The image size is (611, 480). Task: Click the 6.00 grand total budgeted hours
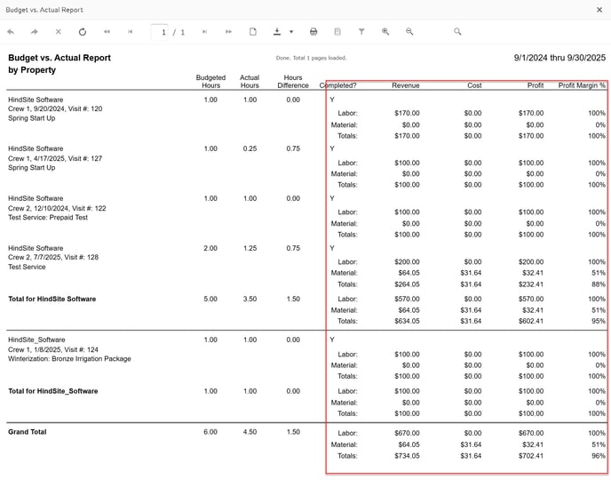[210, 432]
